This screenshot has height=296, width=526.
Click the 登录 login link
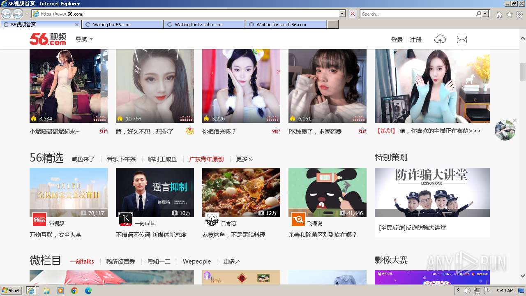397,40
